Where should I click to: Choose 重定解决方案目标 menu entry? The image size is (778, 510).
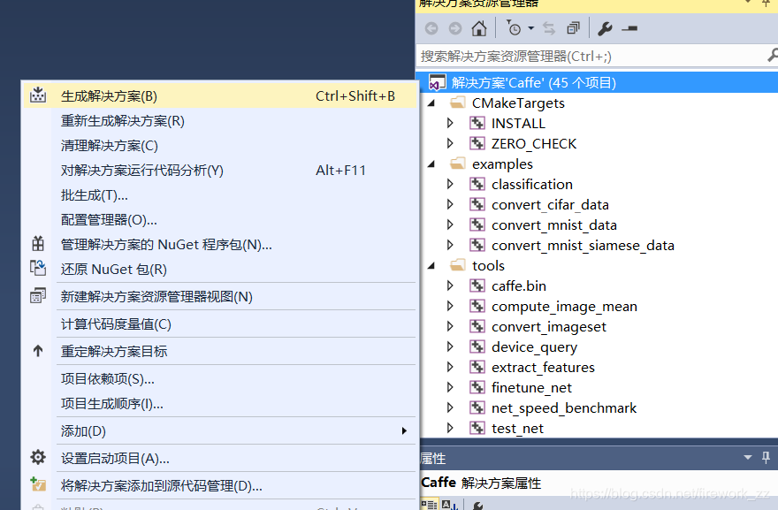tap(220, 351)
